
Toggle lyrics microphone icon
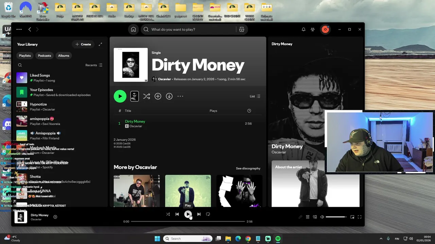[x=300, y=217]
